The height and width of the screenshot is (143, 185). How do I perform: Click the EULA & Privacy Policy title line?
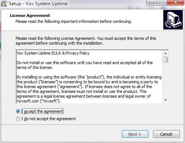pos(53,53)
